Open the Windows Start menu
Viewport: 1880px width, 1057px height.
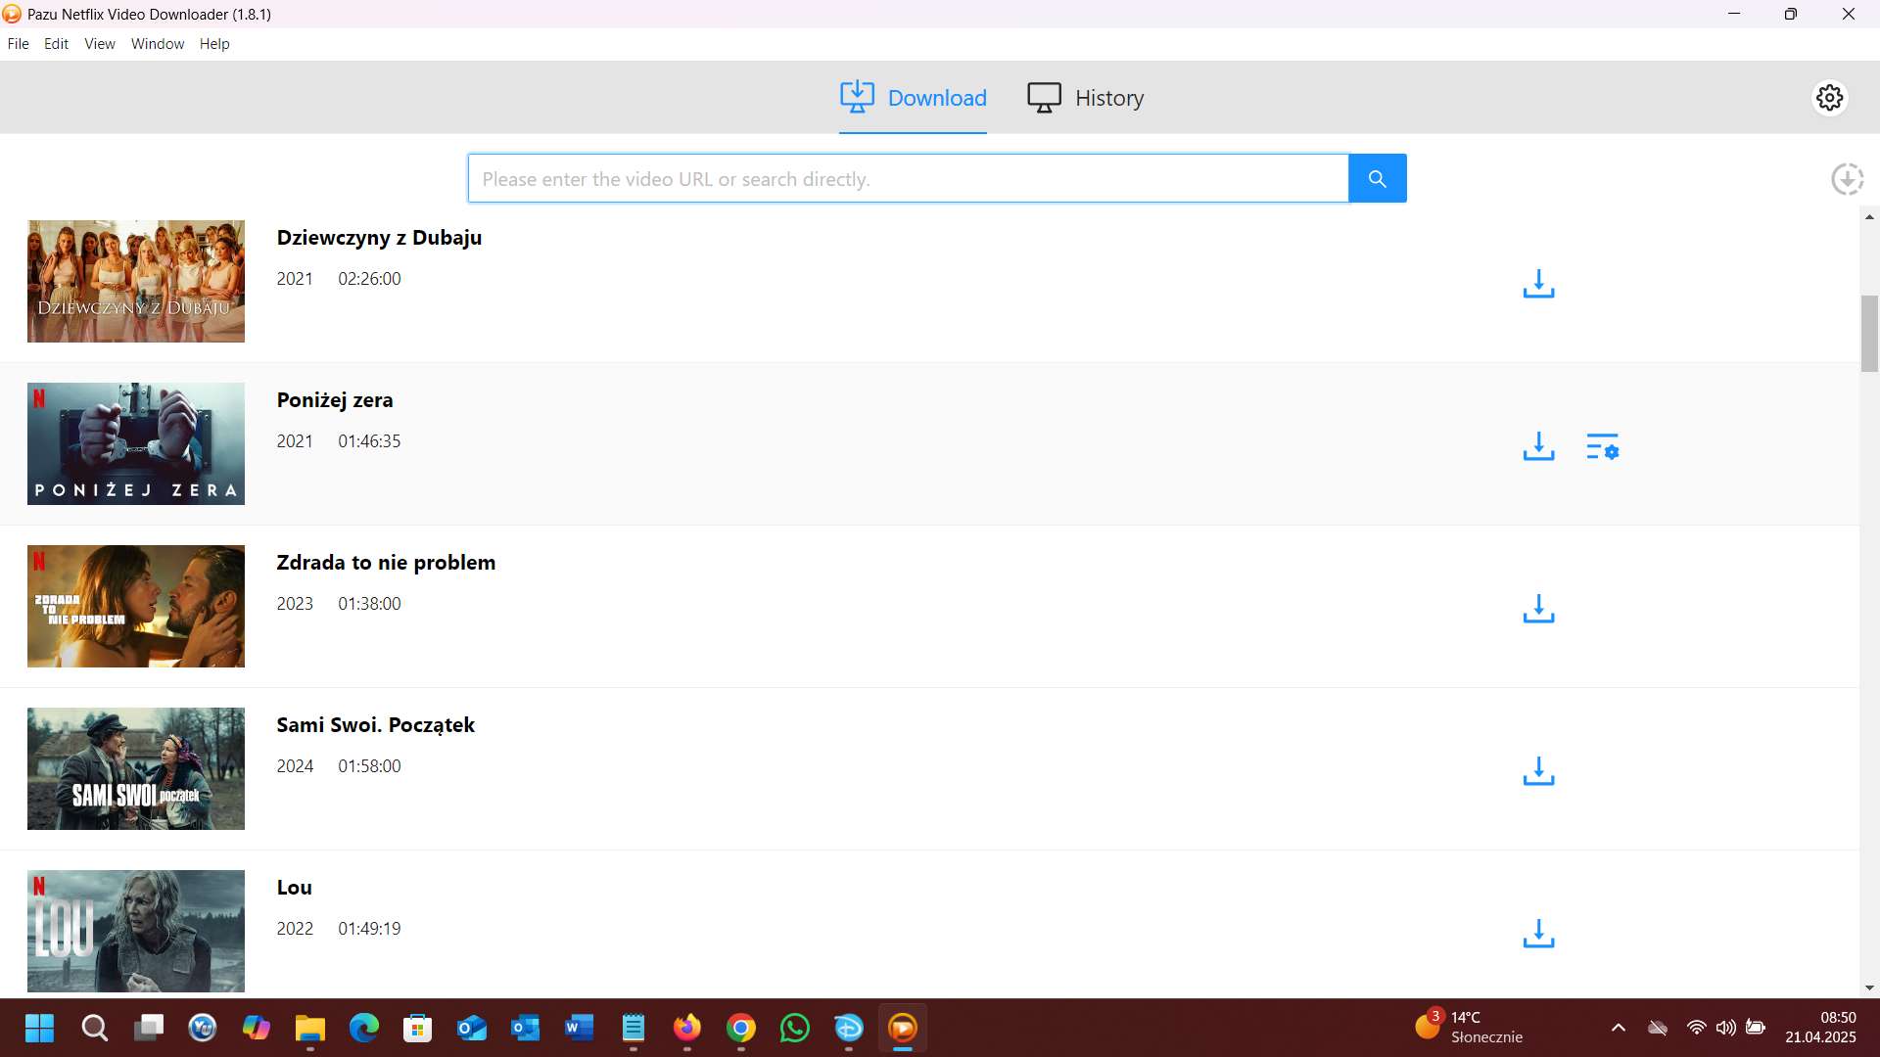coord(39,1028)
